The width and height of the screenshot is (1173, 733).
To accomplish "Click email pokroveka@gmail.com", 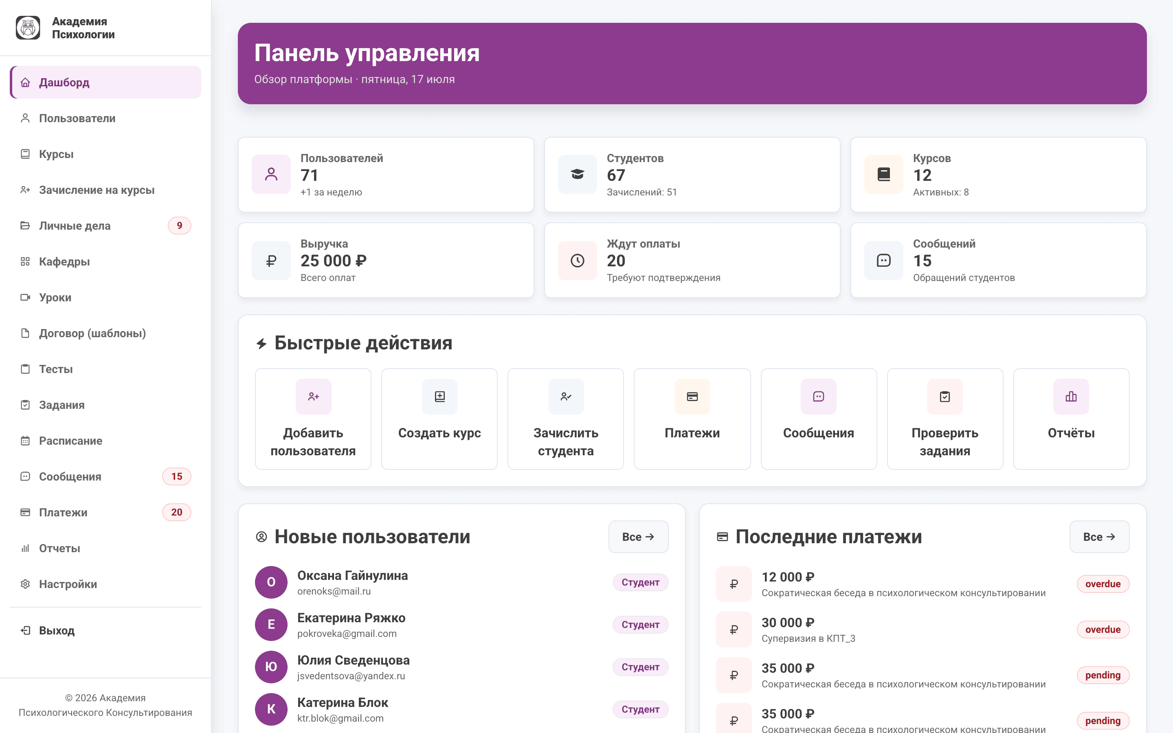I will (x=347, y=634).
